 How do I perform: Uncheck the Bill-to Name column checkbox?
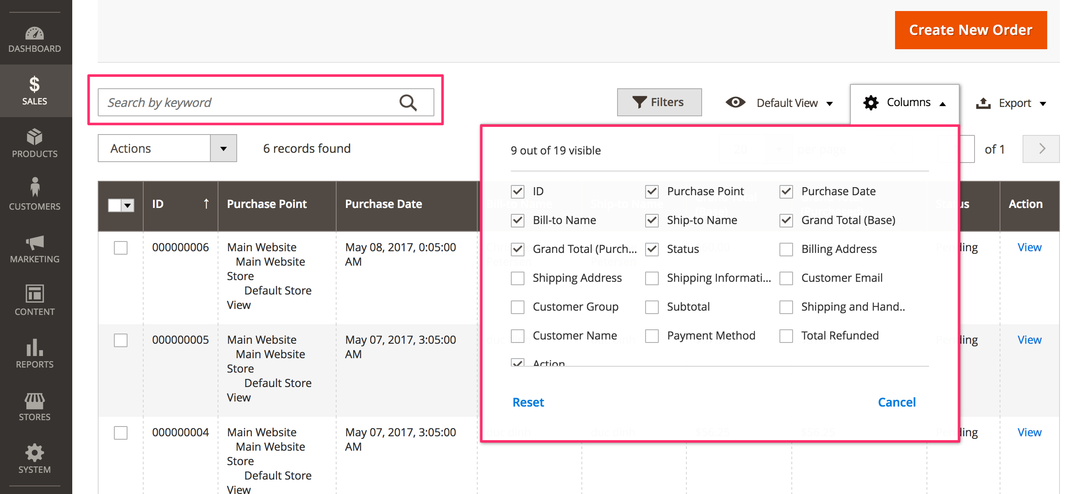click(x=517, y=221)
